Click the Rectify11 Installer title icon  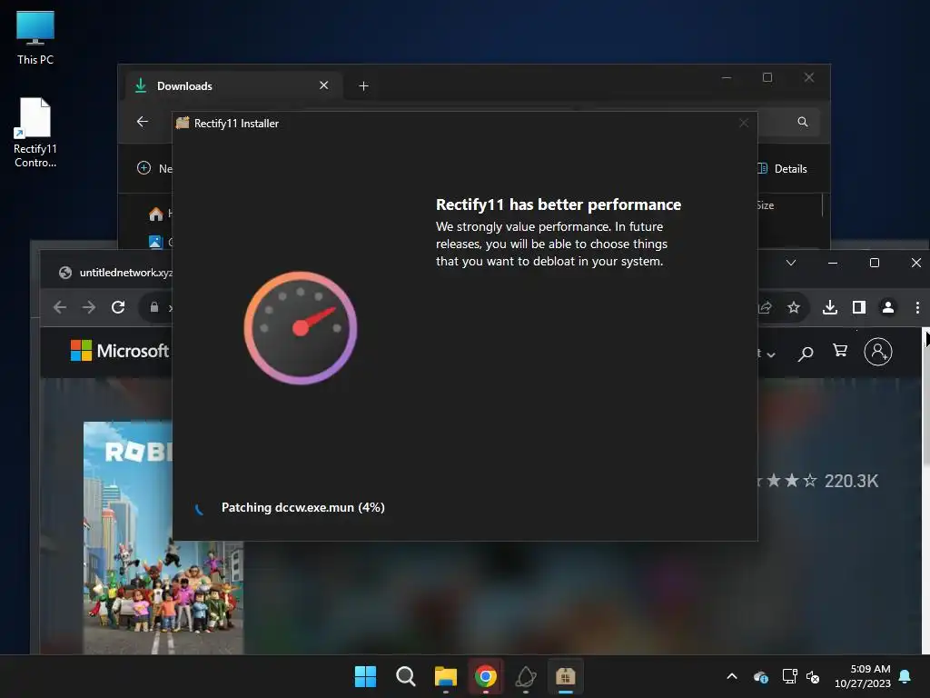pos(183,123)
